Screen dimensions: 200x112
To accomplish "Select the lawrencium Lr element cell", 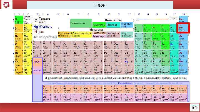I will tap(183, 98).
